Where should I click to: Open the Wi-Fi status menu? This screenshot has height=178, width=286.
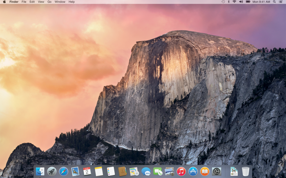tap(235, 2)
